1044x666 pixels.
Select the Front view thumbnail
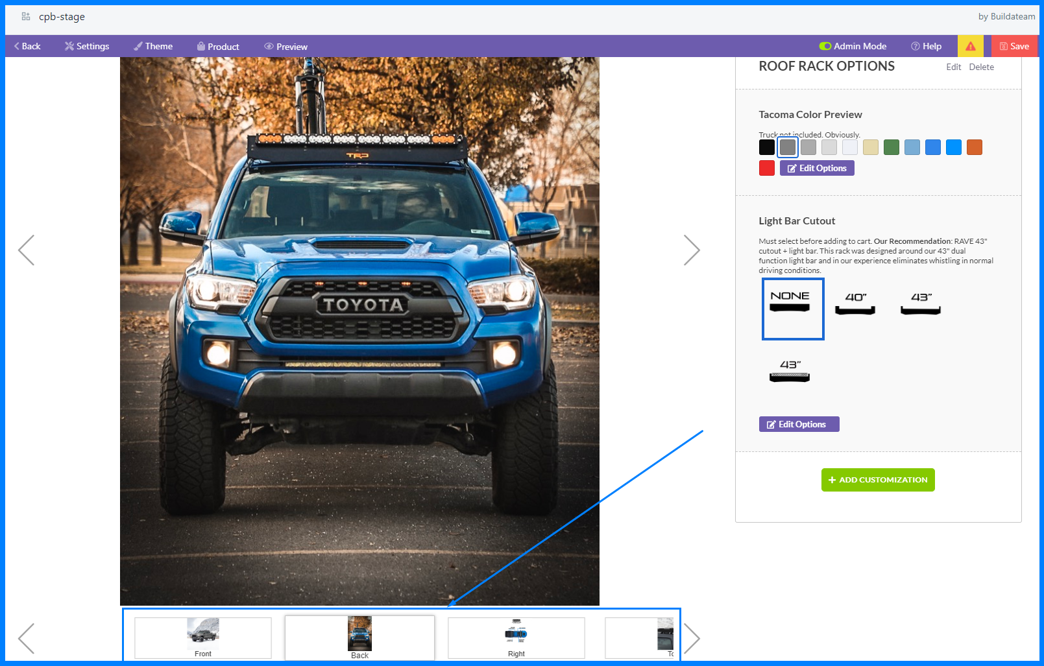click(203, 638)
